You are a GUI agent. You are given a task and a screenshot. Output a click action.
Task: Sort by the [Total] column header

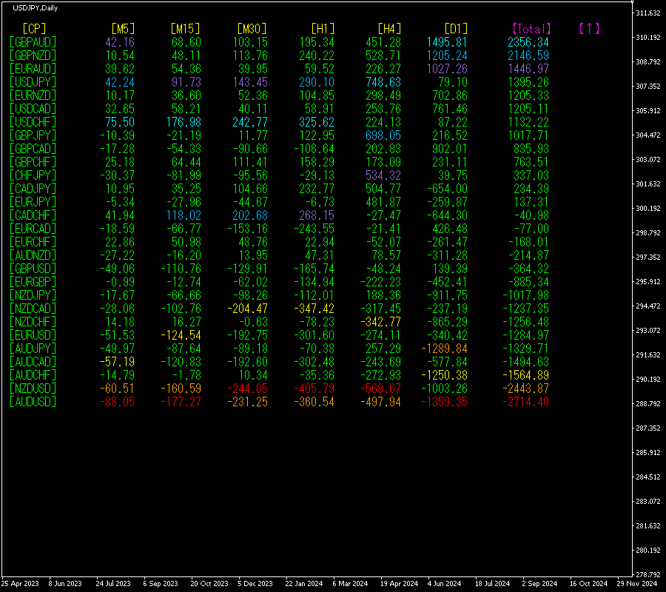coord(531,29)
